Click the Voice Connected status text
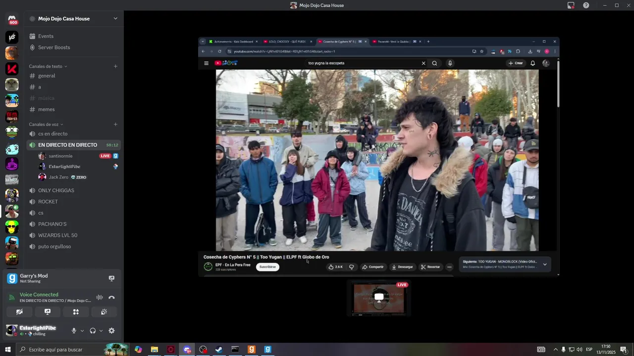The image size is (634, 356). (39, 294)
